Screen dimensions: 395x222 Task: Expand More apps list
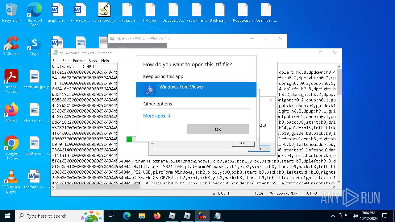(157, 116)
